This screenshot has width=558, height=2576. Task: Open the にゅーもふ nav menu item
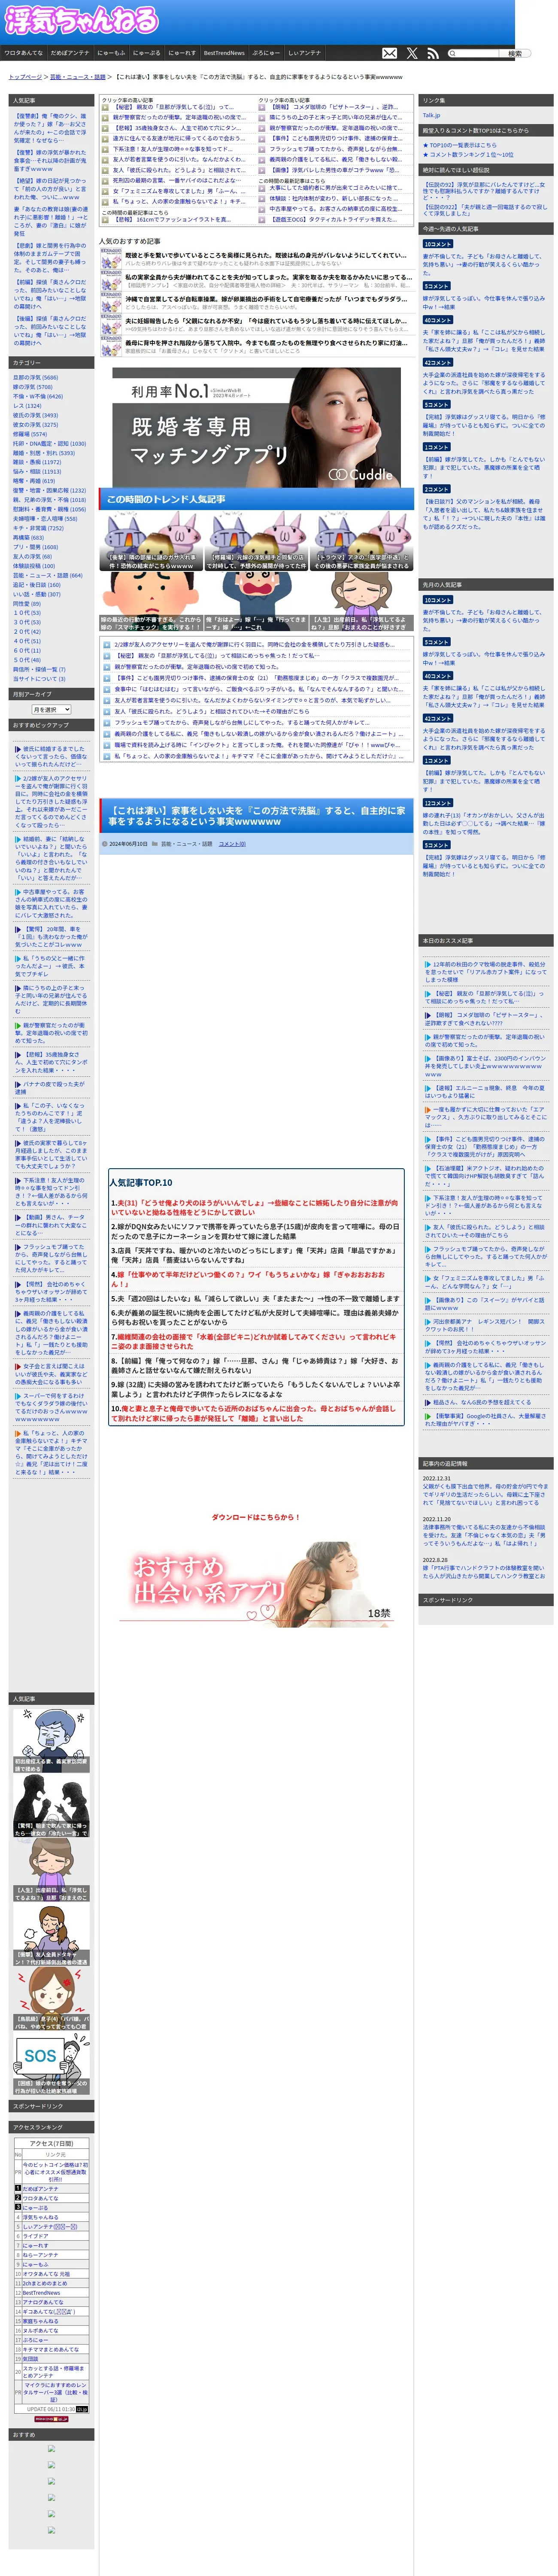(111, 53)
